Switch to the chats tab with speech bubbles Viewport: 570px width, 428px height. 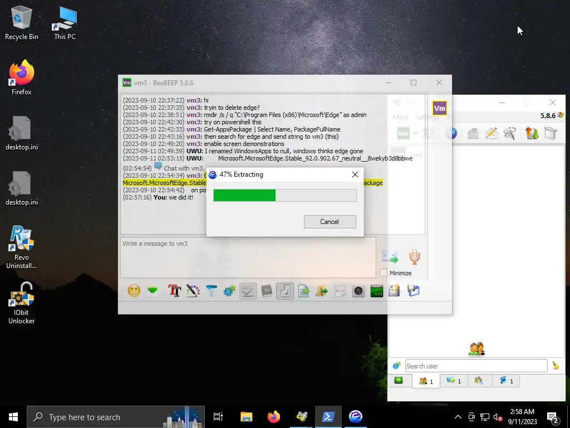454,381
